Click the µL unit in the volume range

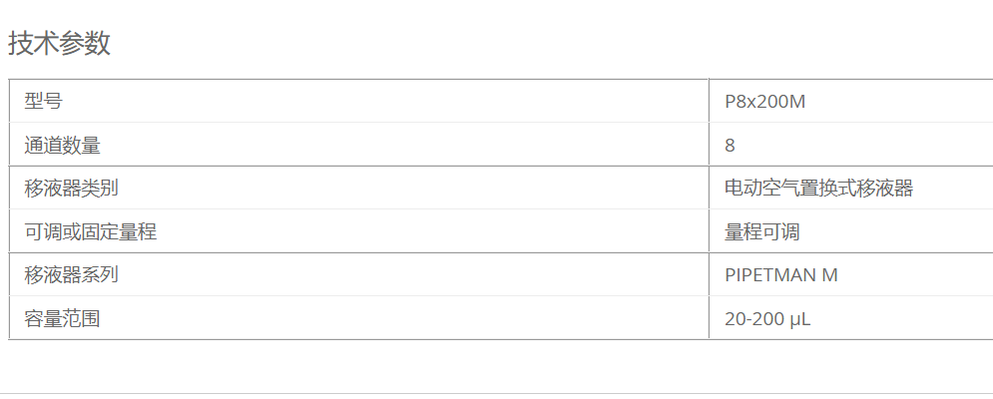point(800,319)
